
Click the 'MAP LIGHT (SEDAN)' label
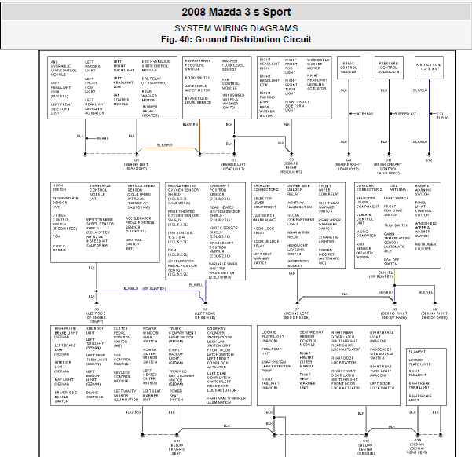pos(63,382)
